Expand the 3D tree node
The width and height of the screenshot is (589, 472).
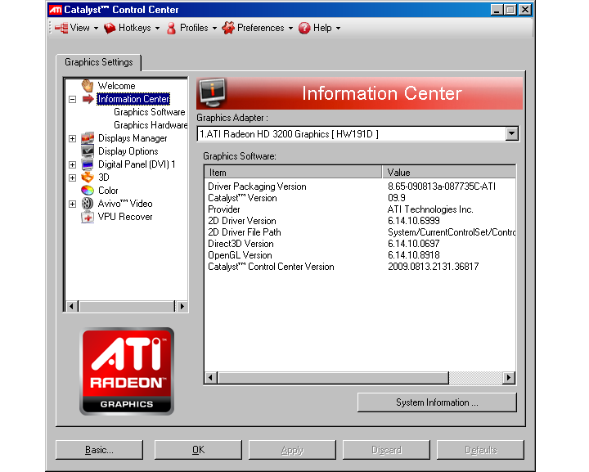click(x=73, y=178)
